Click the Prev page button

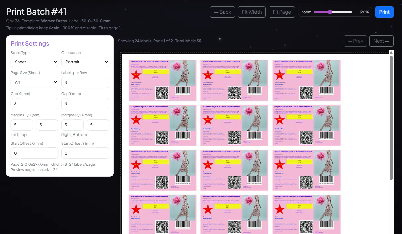click(x=355, y=41)
